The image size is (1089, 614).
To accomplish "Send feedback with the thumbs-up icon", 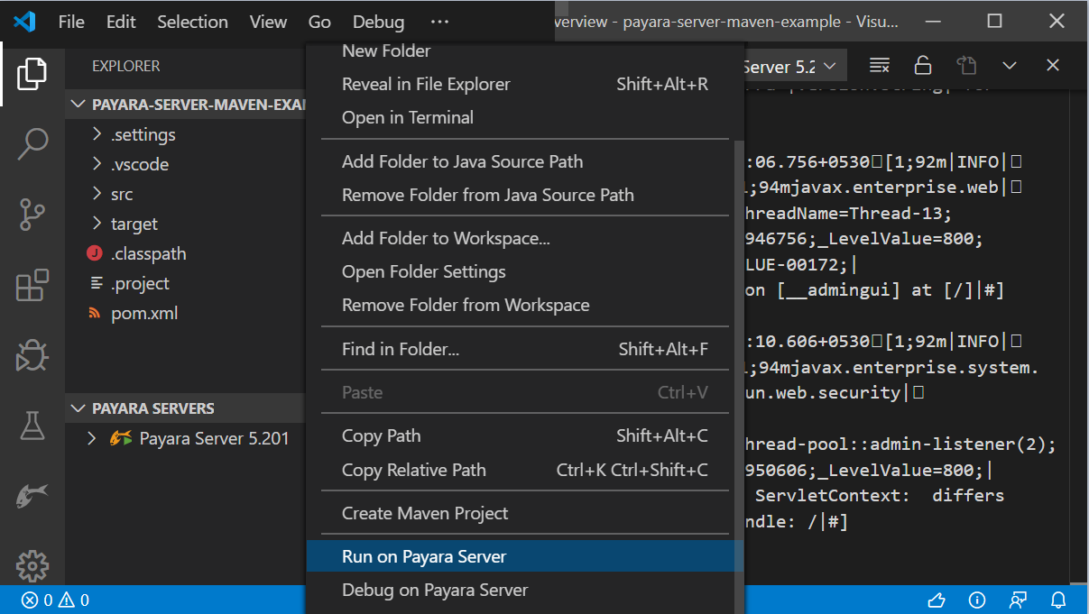I will [x=936, y=600].
